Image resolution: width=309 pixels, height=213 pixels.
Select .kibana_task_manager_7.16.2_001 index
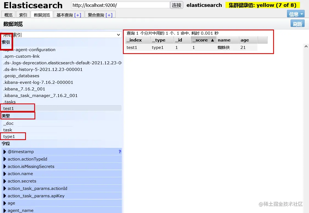point(62,95)
